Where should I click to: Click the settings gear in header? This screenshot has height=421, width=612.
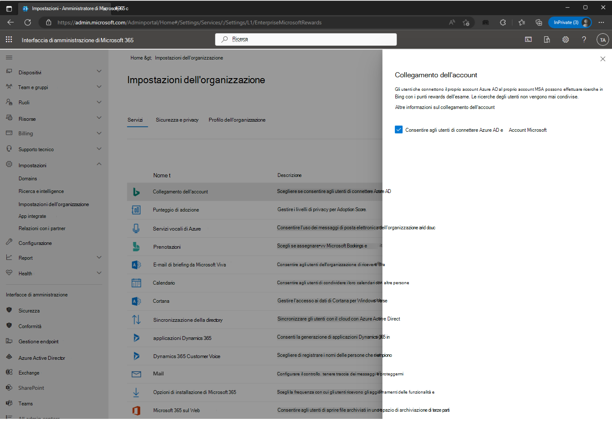tap(566, 40)
